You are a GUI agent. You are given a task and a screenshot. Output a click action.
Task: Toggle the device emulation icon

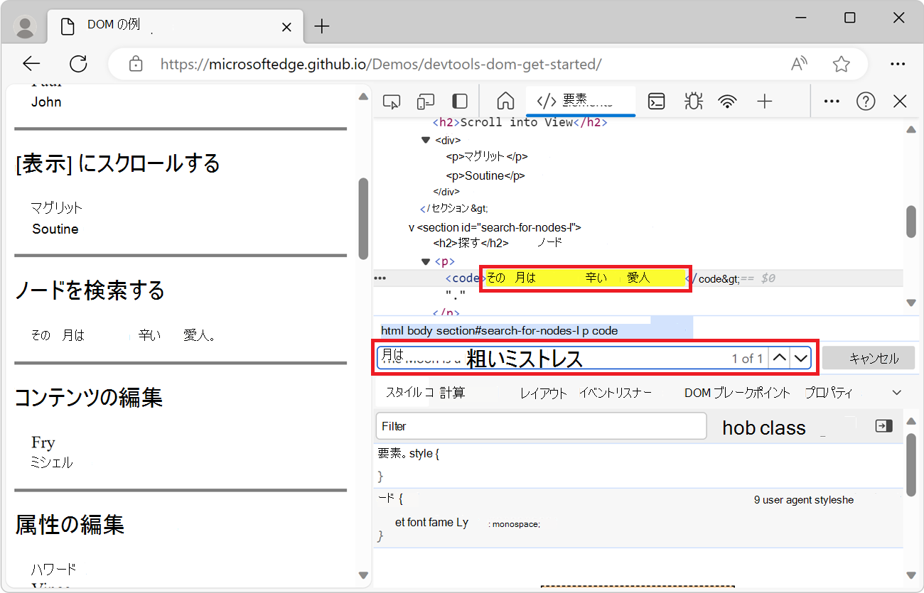click(426, 102)
